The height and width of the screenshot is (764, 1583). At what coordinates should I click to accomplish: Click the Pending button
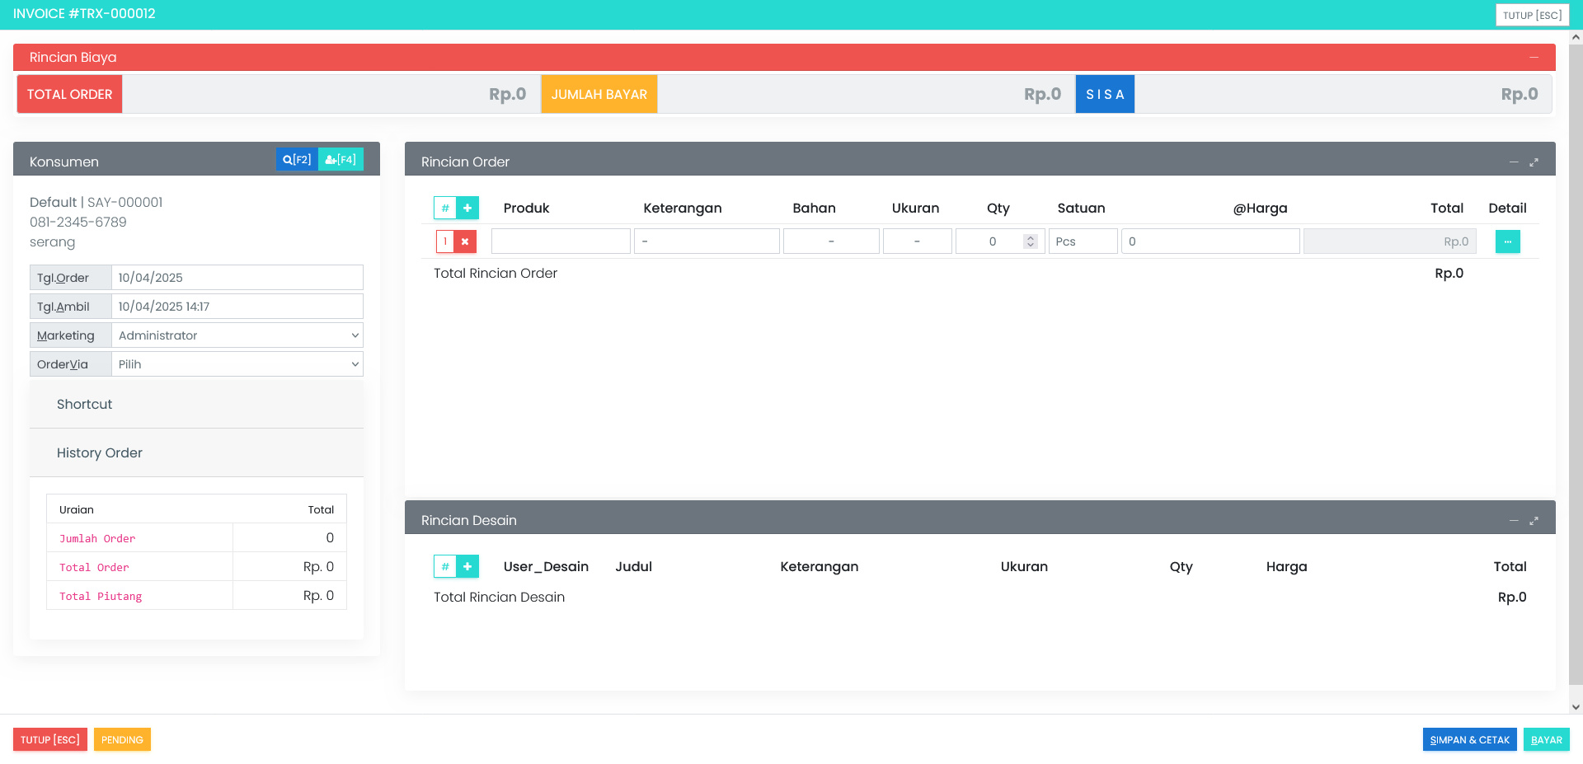click(x=122, y=740)
